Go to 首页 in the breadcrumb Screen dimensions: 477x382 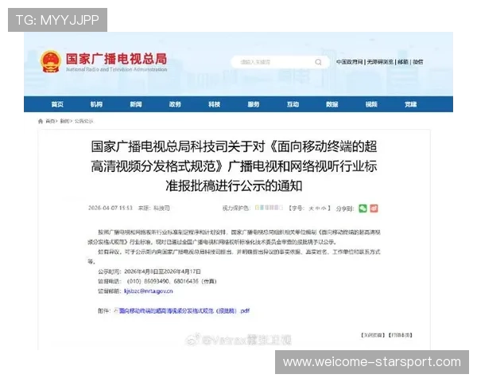click(x=50, y=121)
